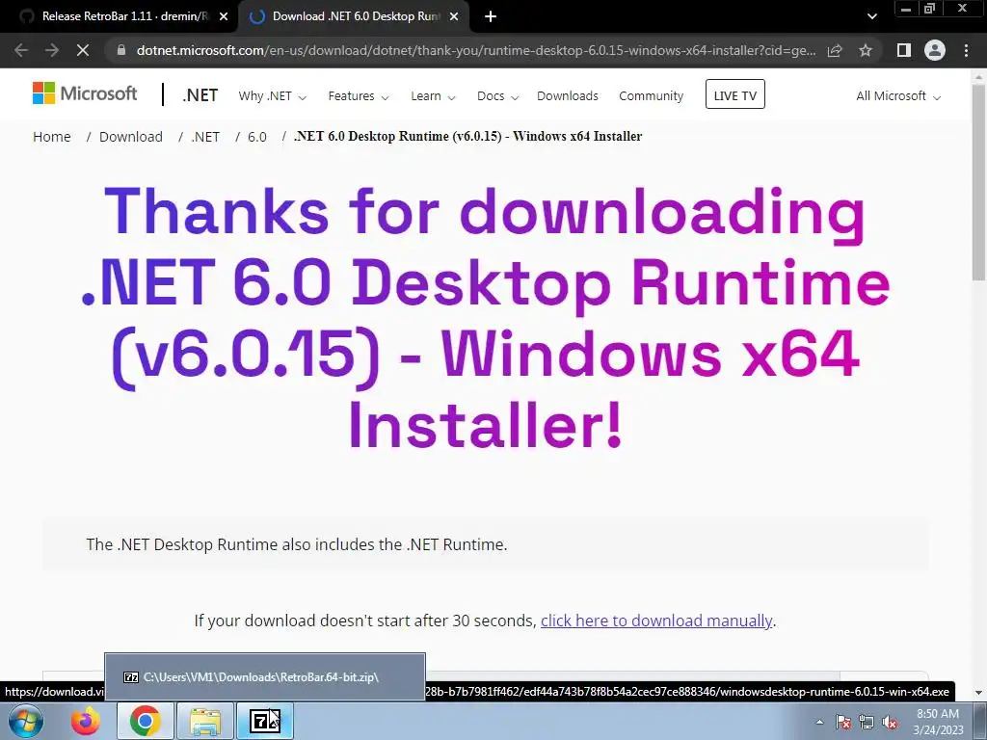
Task: Bookmark this page with the star
Action: [866, 50]
